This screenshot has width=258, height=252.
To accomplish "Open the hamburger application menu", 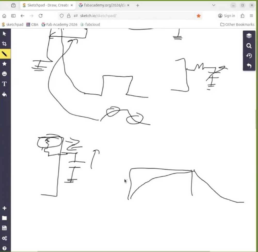I will [251, 16].
